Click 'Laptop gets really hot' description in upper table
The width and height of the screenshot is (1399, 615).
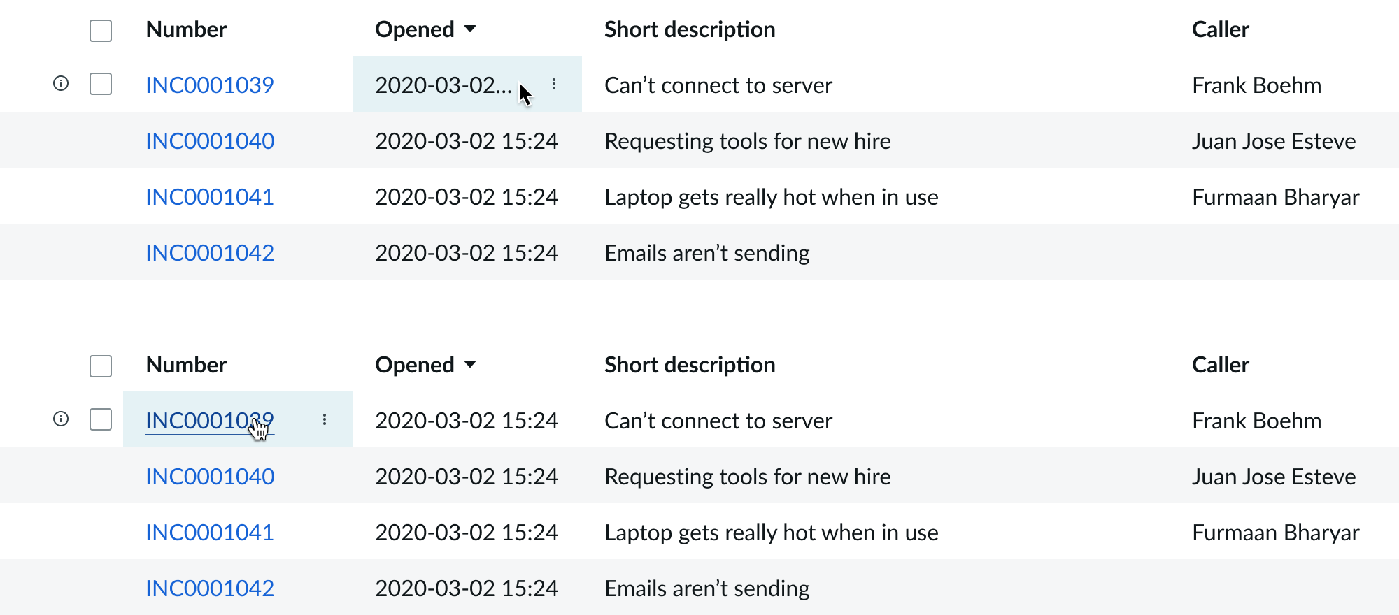[x=771, y=197]
